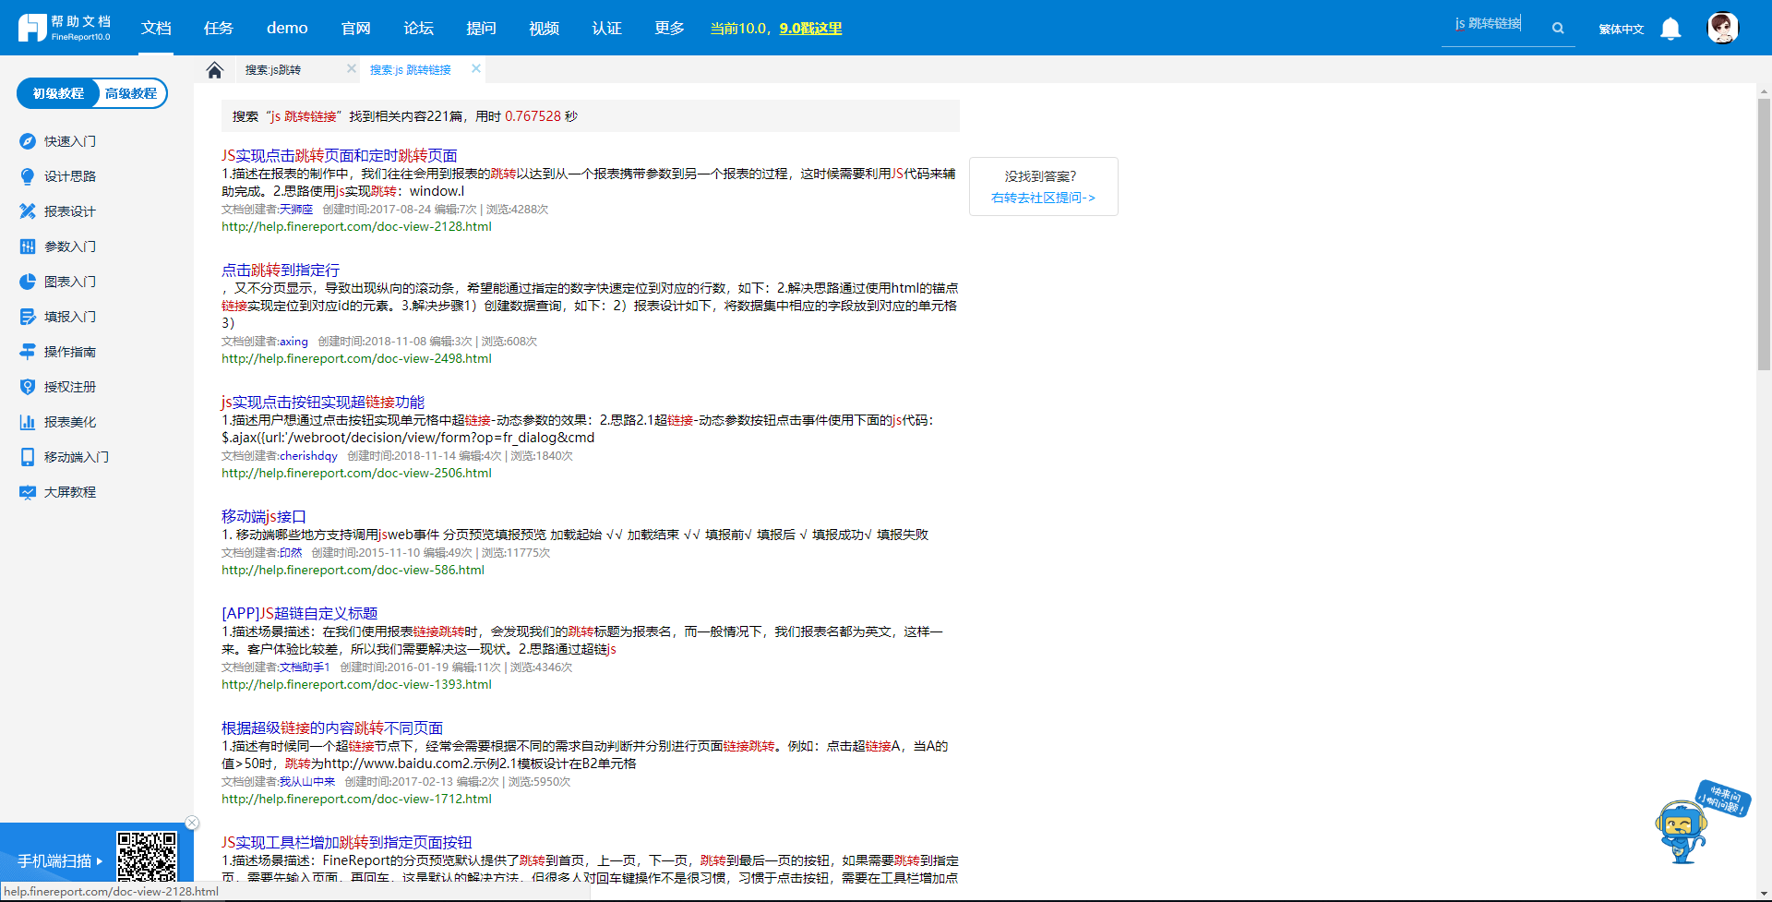Open URL doc-view-1393.html
Screen dimensions: 1772x902
pos(356,684)
